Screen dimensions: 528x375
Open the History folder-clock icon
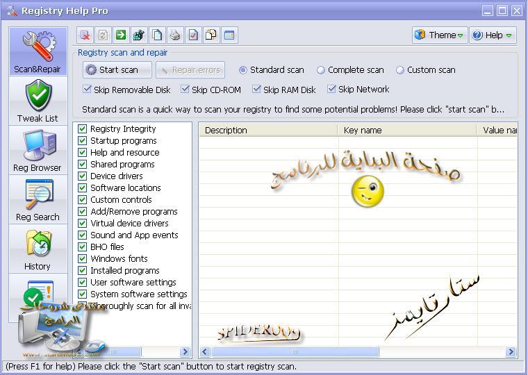(x=38, y=244)
